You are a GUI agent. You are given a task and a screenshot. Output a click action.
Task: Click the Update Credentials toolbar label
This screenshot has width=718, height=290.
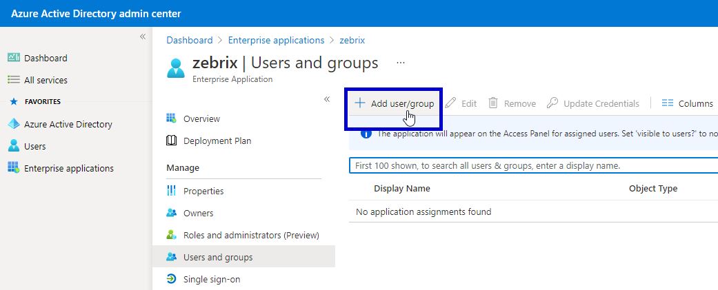(x=601, y=104)
